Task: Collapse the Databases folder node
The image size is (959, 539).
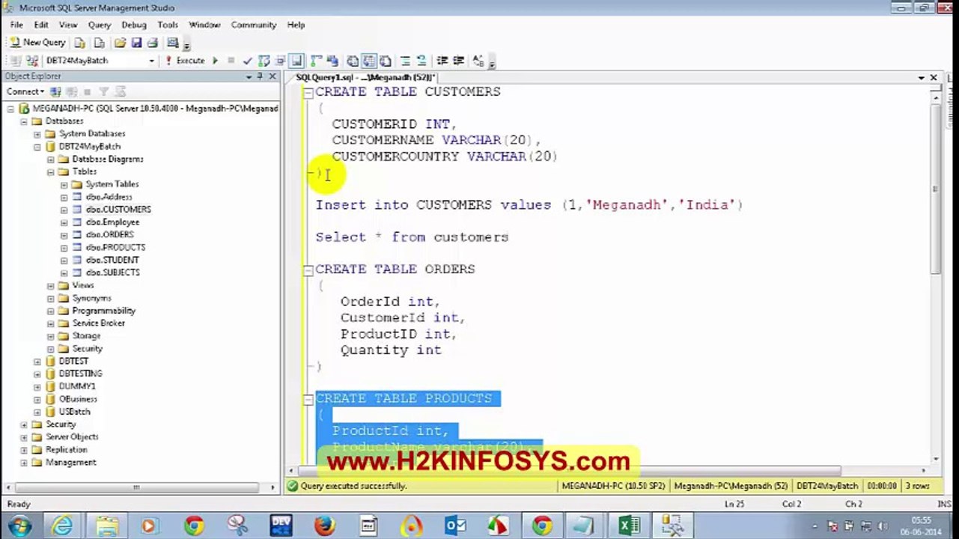Action: [x=24, y=121]
